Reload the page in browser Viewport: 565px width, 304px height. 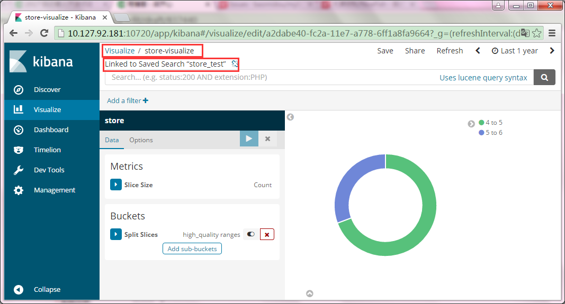pos(44,33)
